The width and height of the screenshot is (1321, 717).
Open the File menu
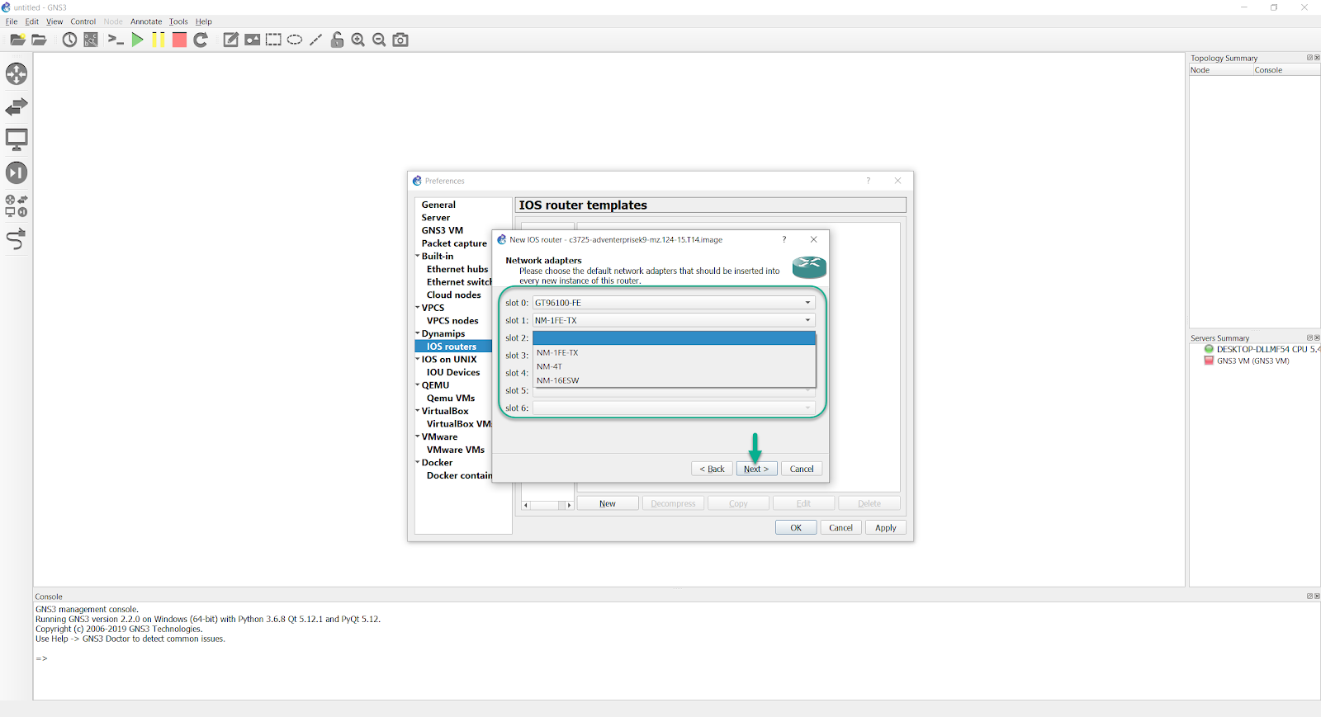12,21
